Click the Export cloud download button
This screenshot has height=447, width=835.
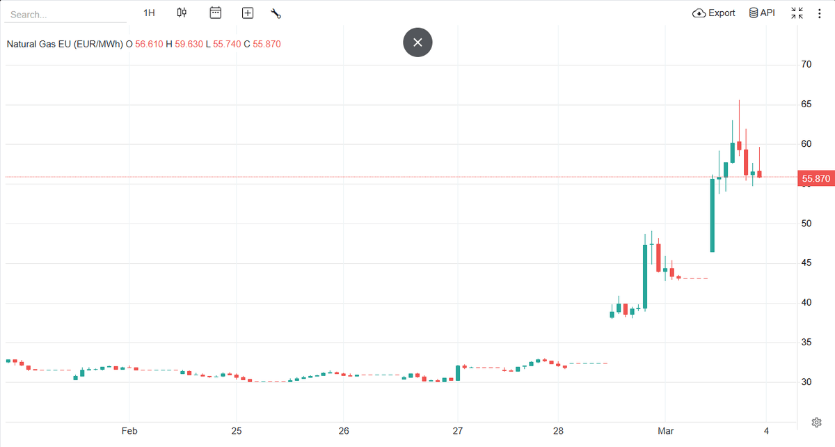[714, 13]
